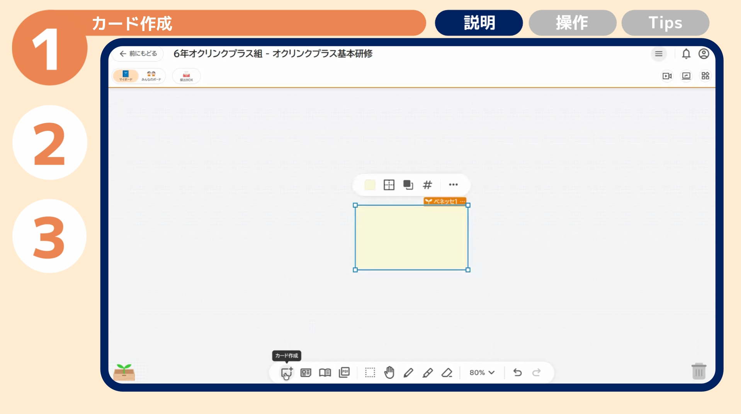Viewport: 741px width, 414px height.
Task: Select the eraser tool
Action: 447,373
